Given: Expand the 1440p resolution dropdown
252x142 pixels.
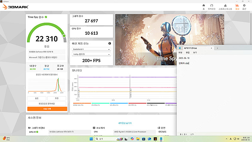Looking at the screenshot, I should pyautogui.click(x=91, y=54).
